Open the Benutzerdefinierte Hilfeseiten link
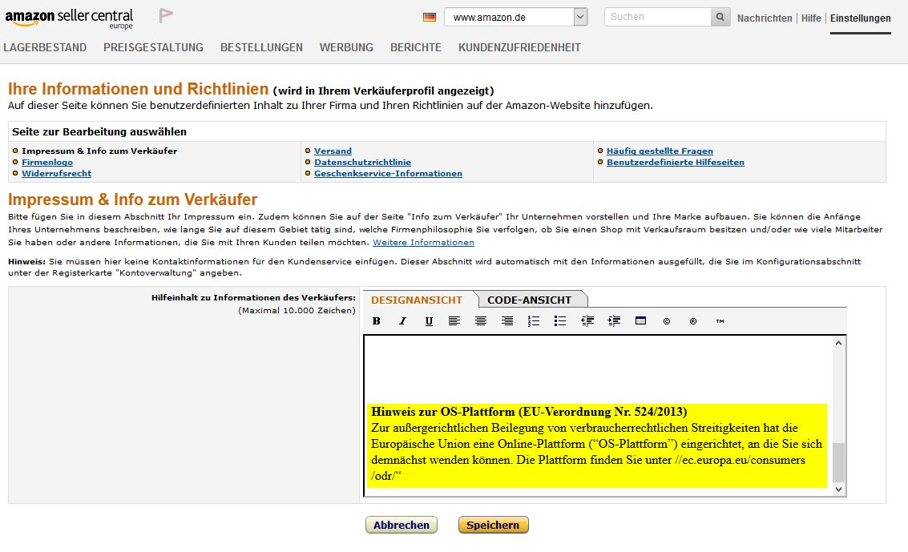 (676, 162)
